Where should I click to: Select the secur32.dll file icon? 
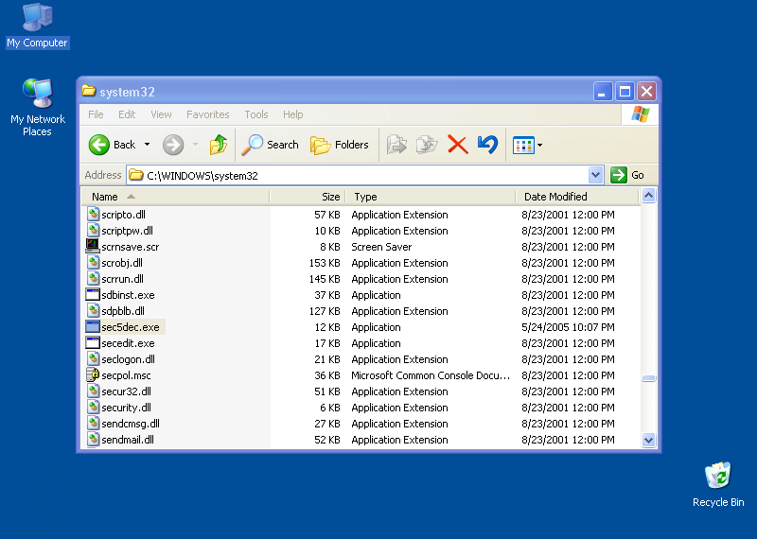93,391
